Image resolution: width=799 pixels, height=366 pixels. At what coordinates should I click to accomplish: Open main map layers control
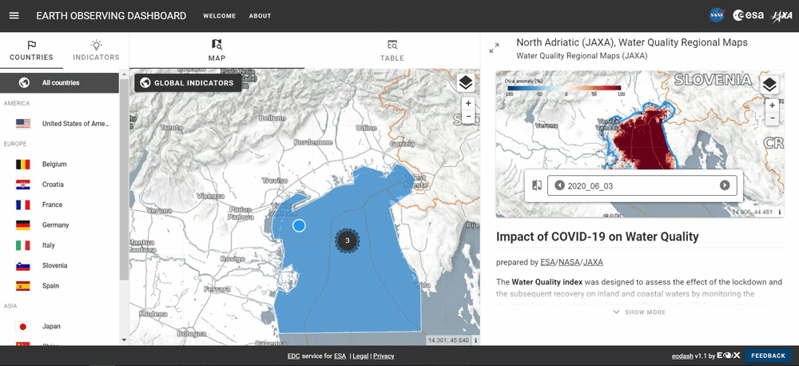tap(466, 82)
